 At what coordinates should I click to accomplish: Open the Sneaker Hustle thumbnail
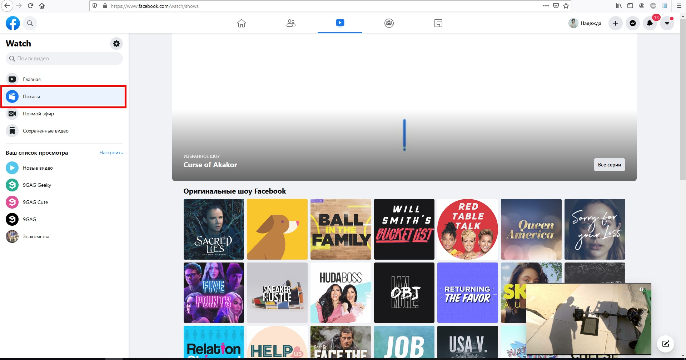coord(277,293)
